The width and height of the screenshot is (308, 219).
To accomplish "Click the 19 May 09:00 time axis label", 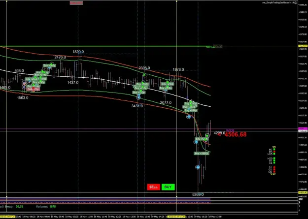I will (x=43, y=217).
